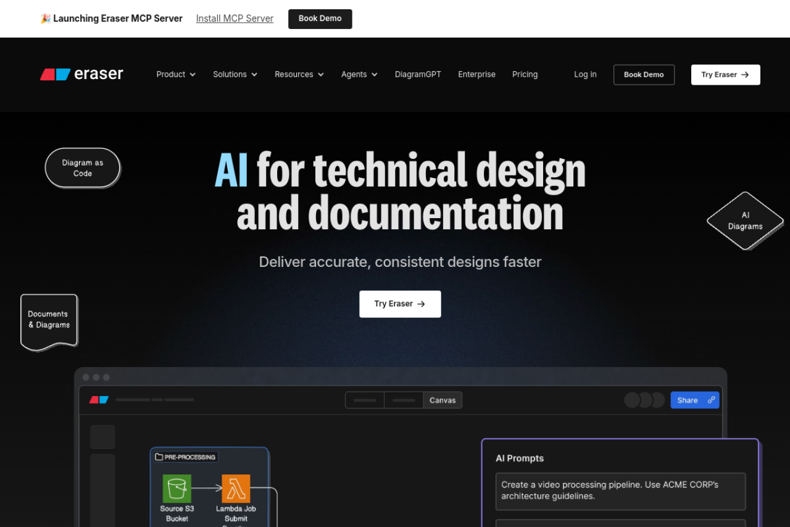The image size is (790, 527).
Task: Expand the Solutions dropdown menu
Action: 235,74
